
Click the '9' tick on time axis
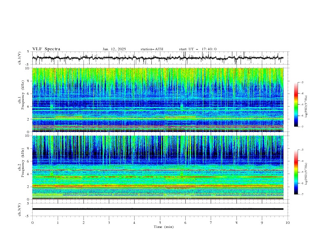pos(262,223)
